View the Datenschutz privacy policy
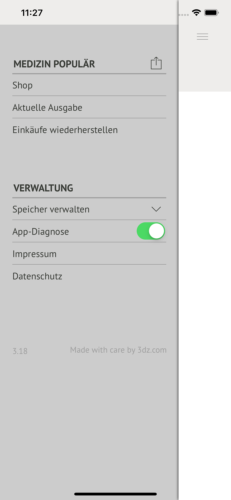Screen dimensions: 231x500 [x=37, y=276]
